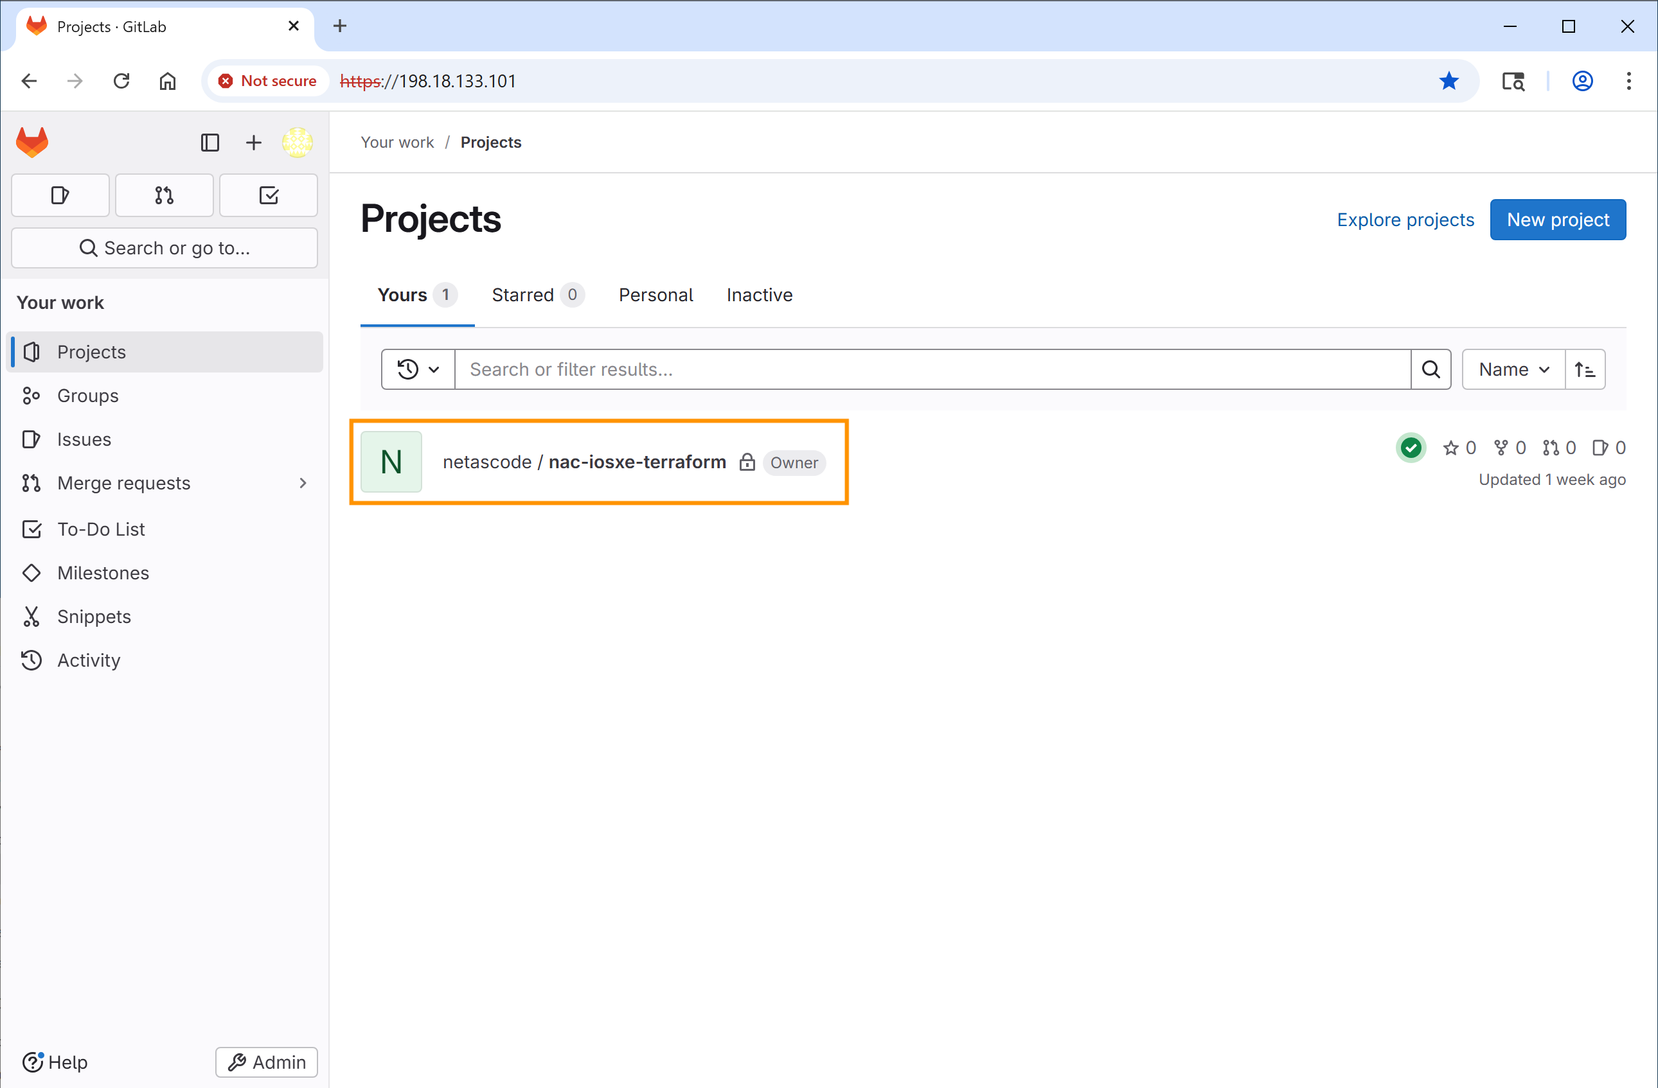This screenshot has height=1088, width=1658.
Task: Toggle sort direction button
Action: click(1585, 370)
